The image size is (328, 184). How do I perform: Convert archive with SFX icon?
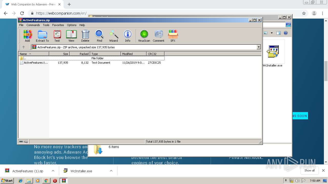click(173, 36)
